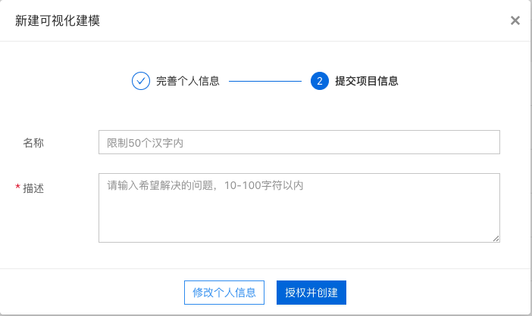Select the 提交项目信息 step label
Image resolution: width=532 pixels, height=316 pixels.
pyautogui.click(x=367, y=81)
